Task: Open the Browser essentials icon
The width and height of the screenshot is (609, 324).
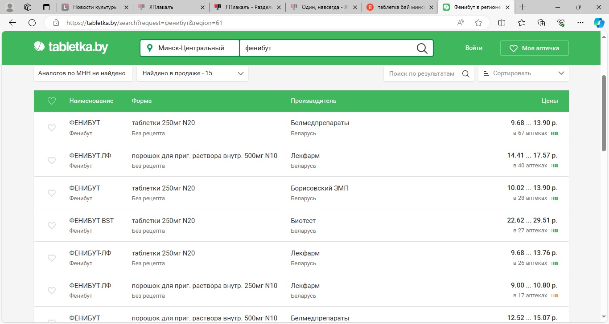Action: click(561, 23)
